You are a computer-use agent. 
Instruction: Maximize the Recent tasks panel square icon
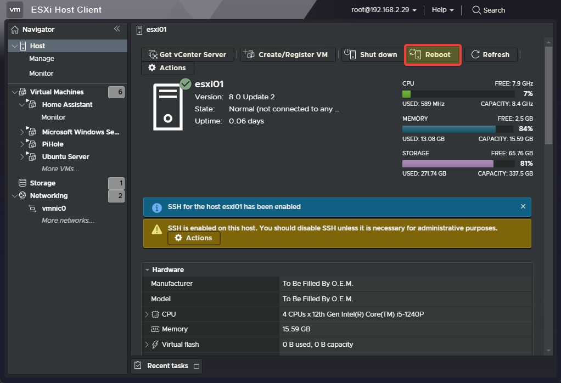(x=197, y=366)
